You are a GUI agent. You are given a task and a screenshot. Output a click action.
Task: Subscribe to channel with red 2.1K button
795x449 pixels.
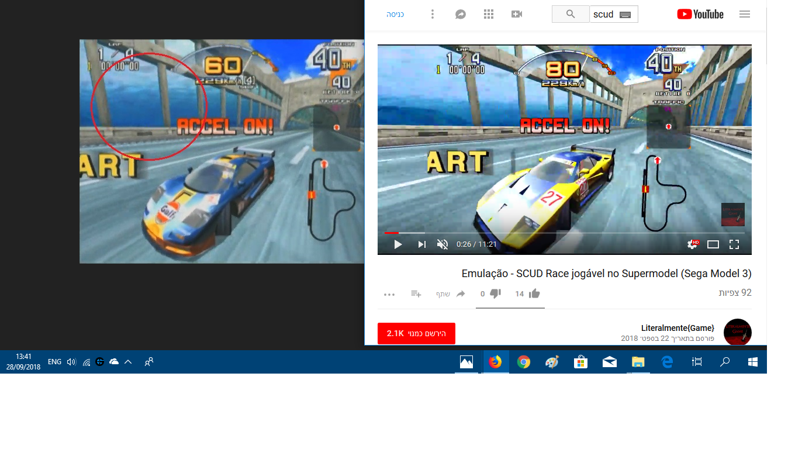(416, 333)
